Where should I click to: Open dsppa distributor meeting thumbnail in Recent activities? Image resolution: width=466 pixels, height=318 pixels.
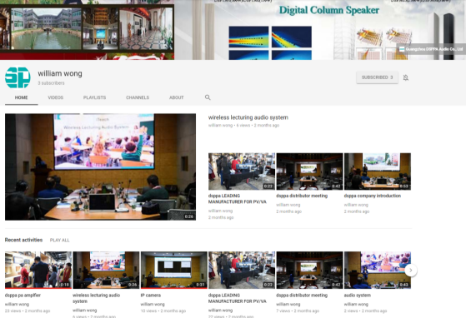309,271
